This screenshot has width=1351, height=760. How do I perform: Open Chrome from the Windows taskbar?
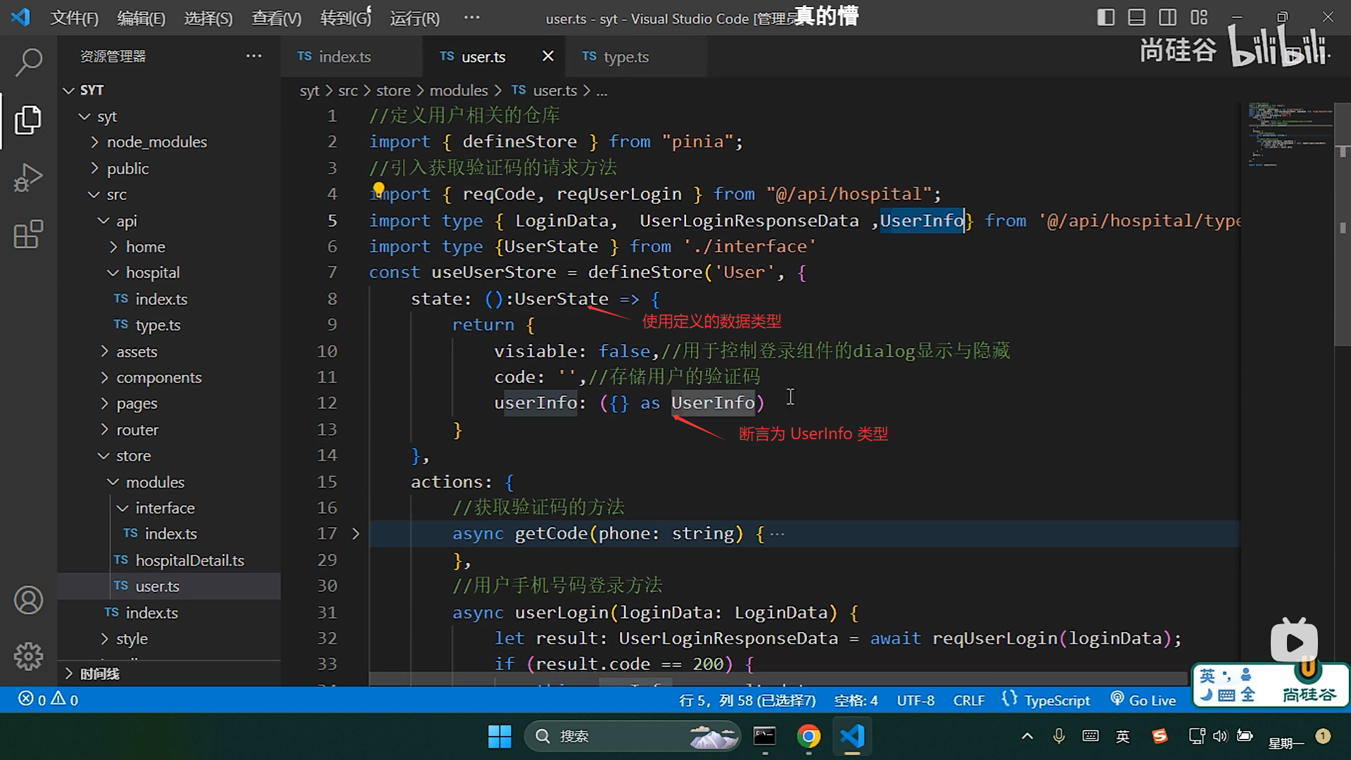(x=808, y=736)
